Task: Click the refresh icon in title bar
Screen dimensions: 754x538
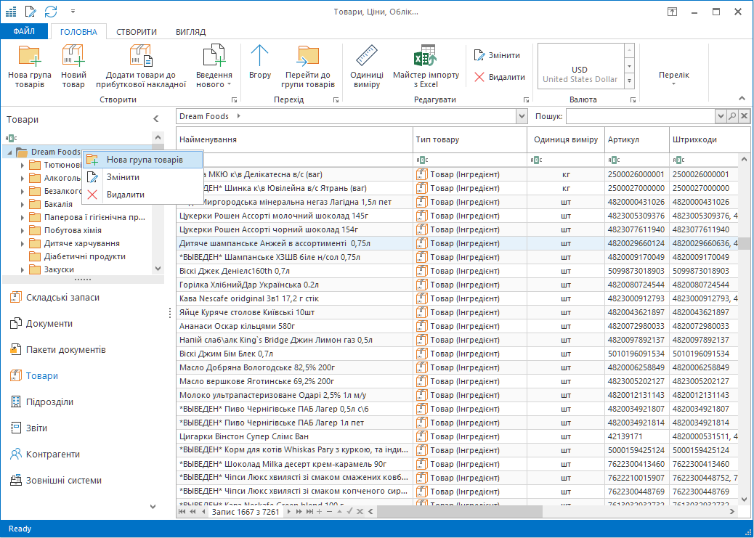Action: tap(50, 12)
